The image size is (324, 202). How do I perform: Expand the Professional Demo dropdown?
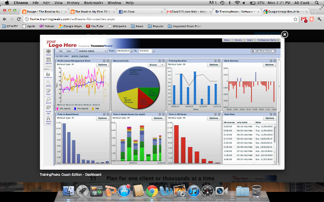268,40
